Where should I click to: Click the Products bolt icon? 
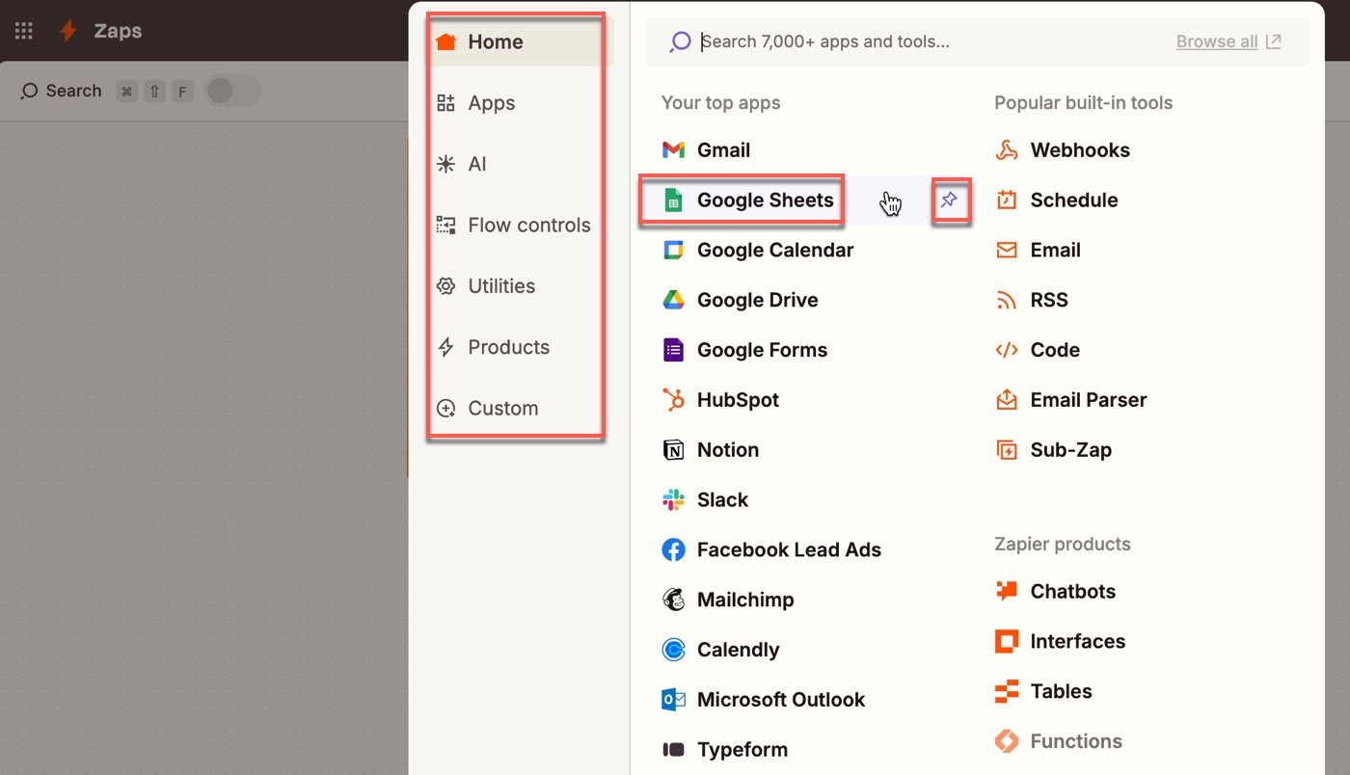click(445, 347)
